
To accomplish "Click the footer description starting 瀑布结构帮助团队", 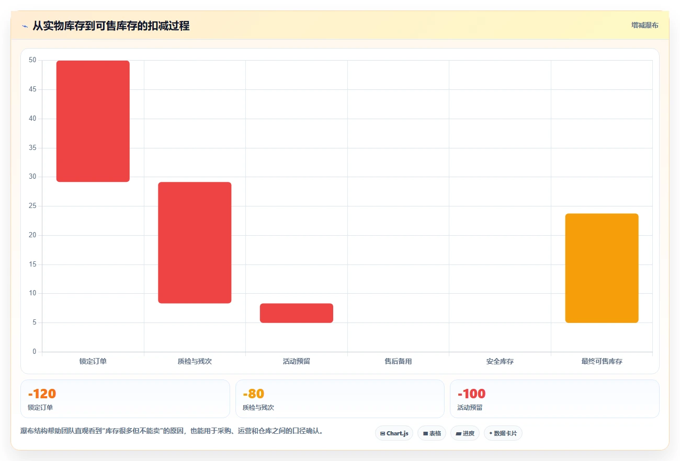I will pyautogui.click(x=172, y=431).
